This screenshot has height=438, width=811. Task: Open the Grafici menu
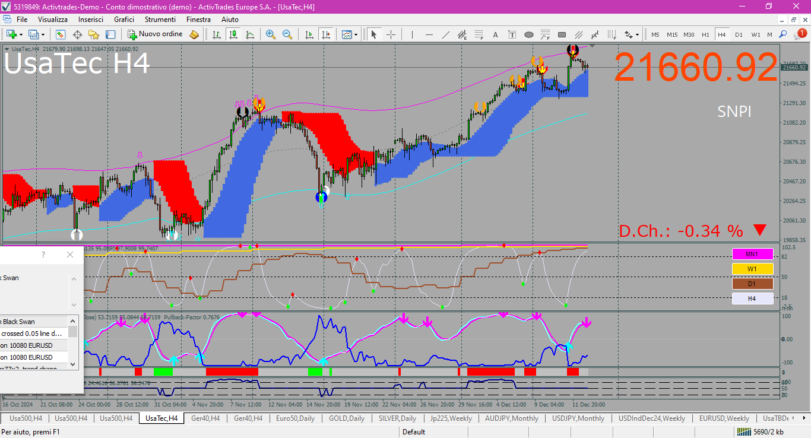click(124, 19)
